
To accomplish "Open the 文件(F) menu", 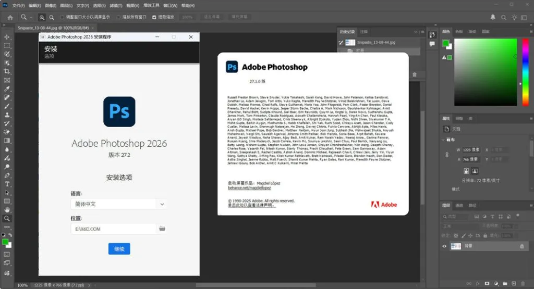I will 18,5.
